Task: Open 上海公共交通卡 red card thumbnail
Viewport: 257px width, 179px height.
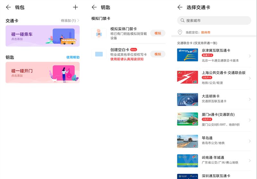Action: coord(188,77)
